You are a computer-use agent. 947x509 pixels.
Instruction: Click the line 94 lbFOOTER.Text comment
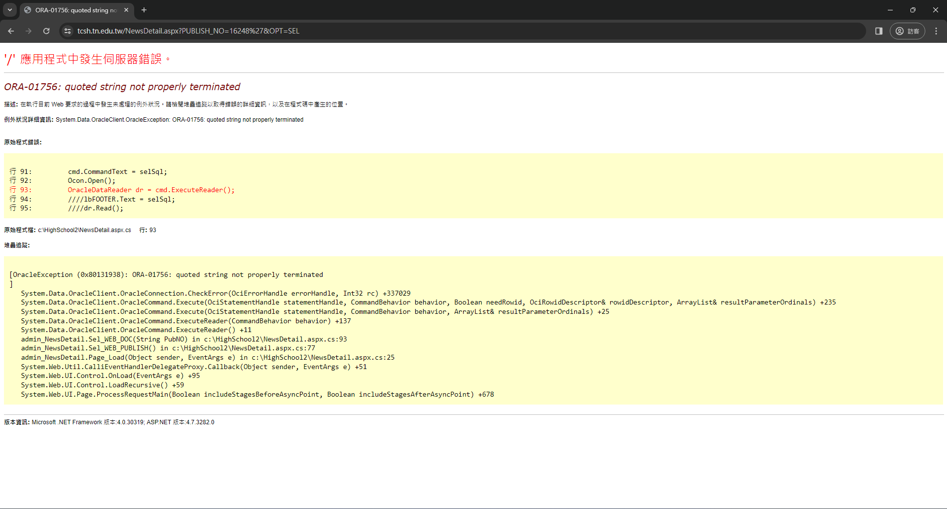click(121, 200)
